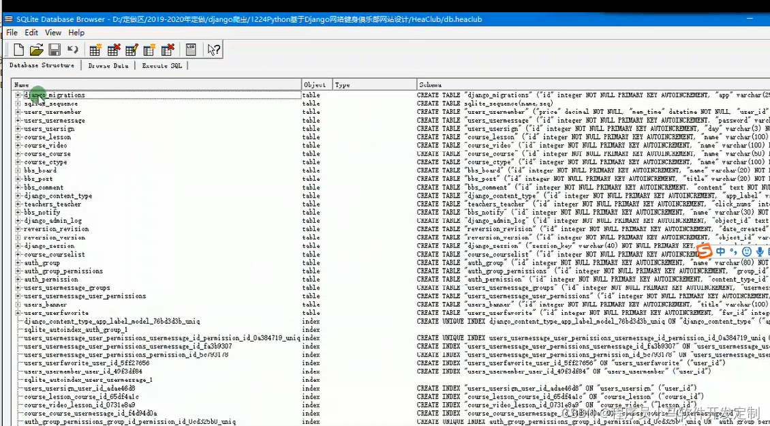The height and width of the screenshot is (426, 770).
Task: Expand the course_video table node
Action: [18, 145]
